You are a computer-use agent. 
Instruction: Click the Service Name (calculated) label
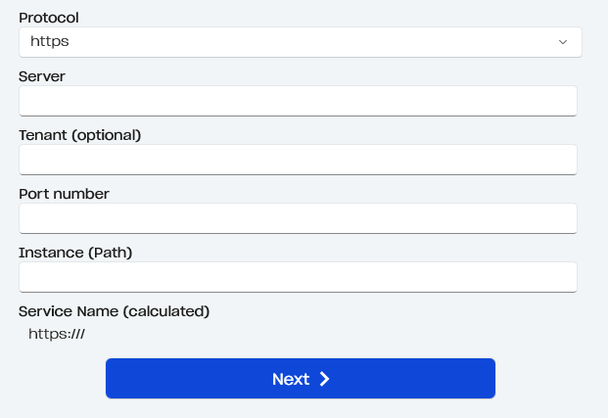tap(115, 311)
